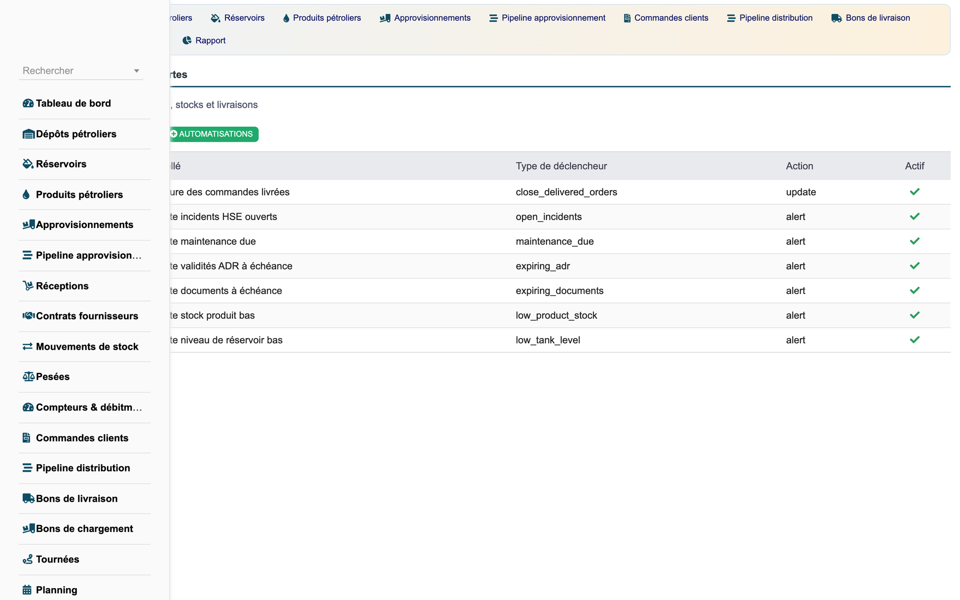960x600 pixels.
Task: Click the row labeled validités ADR à échéance
Action: point(560,266)
